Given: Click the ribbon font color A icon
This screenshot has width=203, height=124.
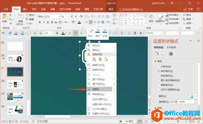Looking at the screenshot, I should (79, 22).
